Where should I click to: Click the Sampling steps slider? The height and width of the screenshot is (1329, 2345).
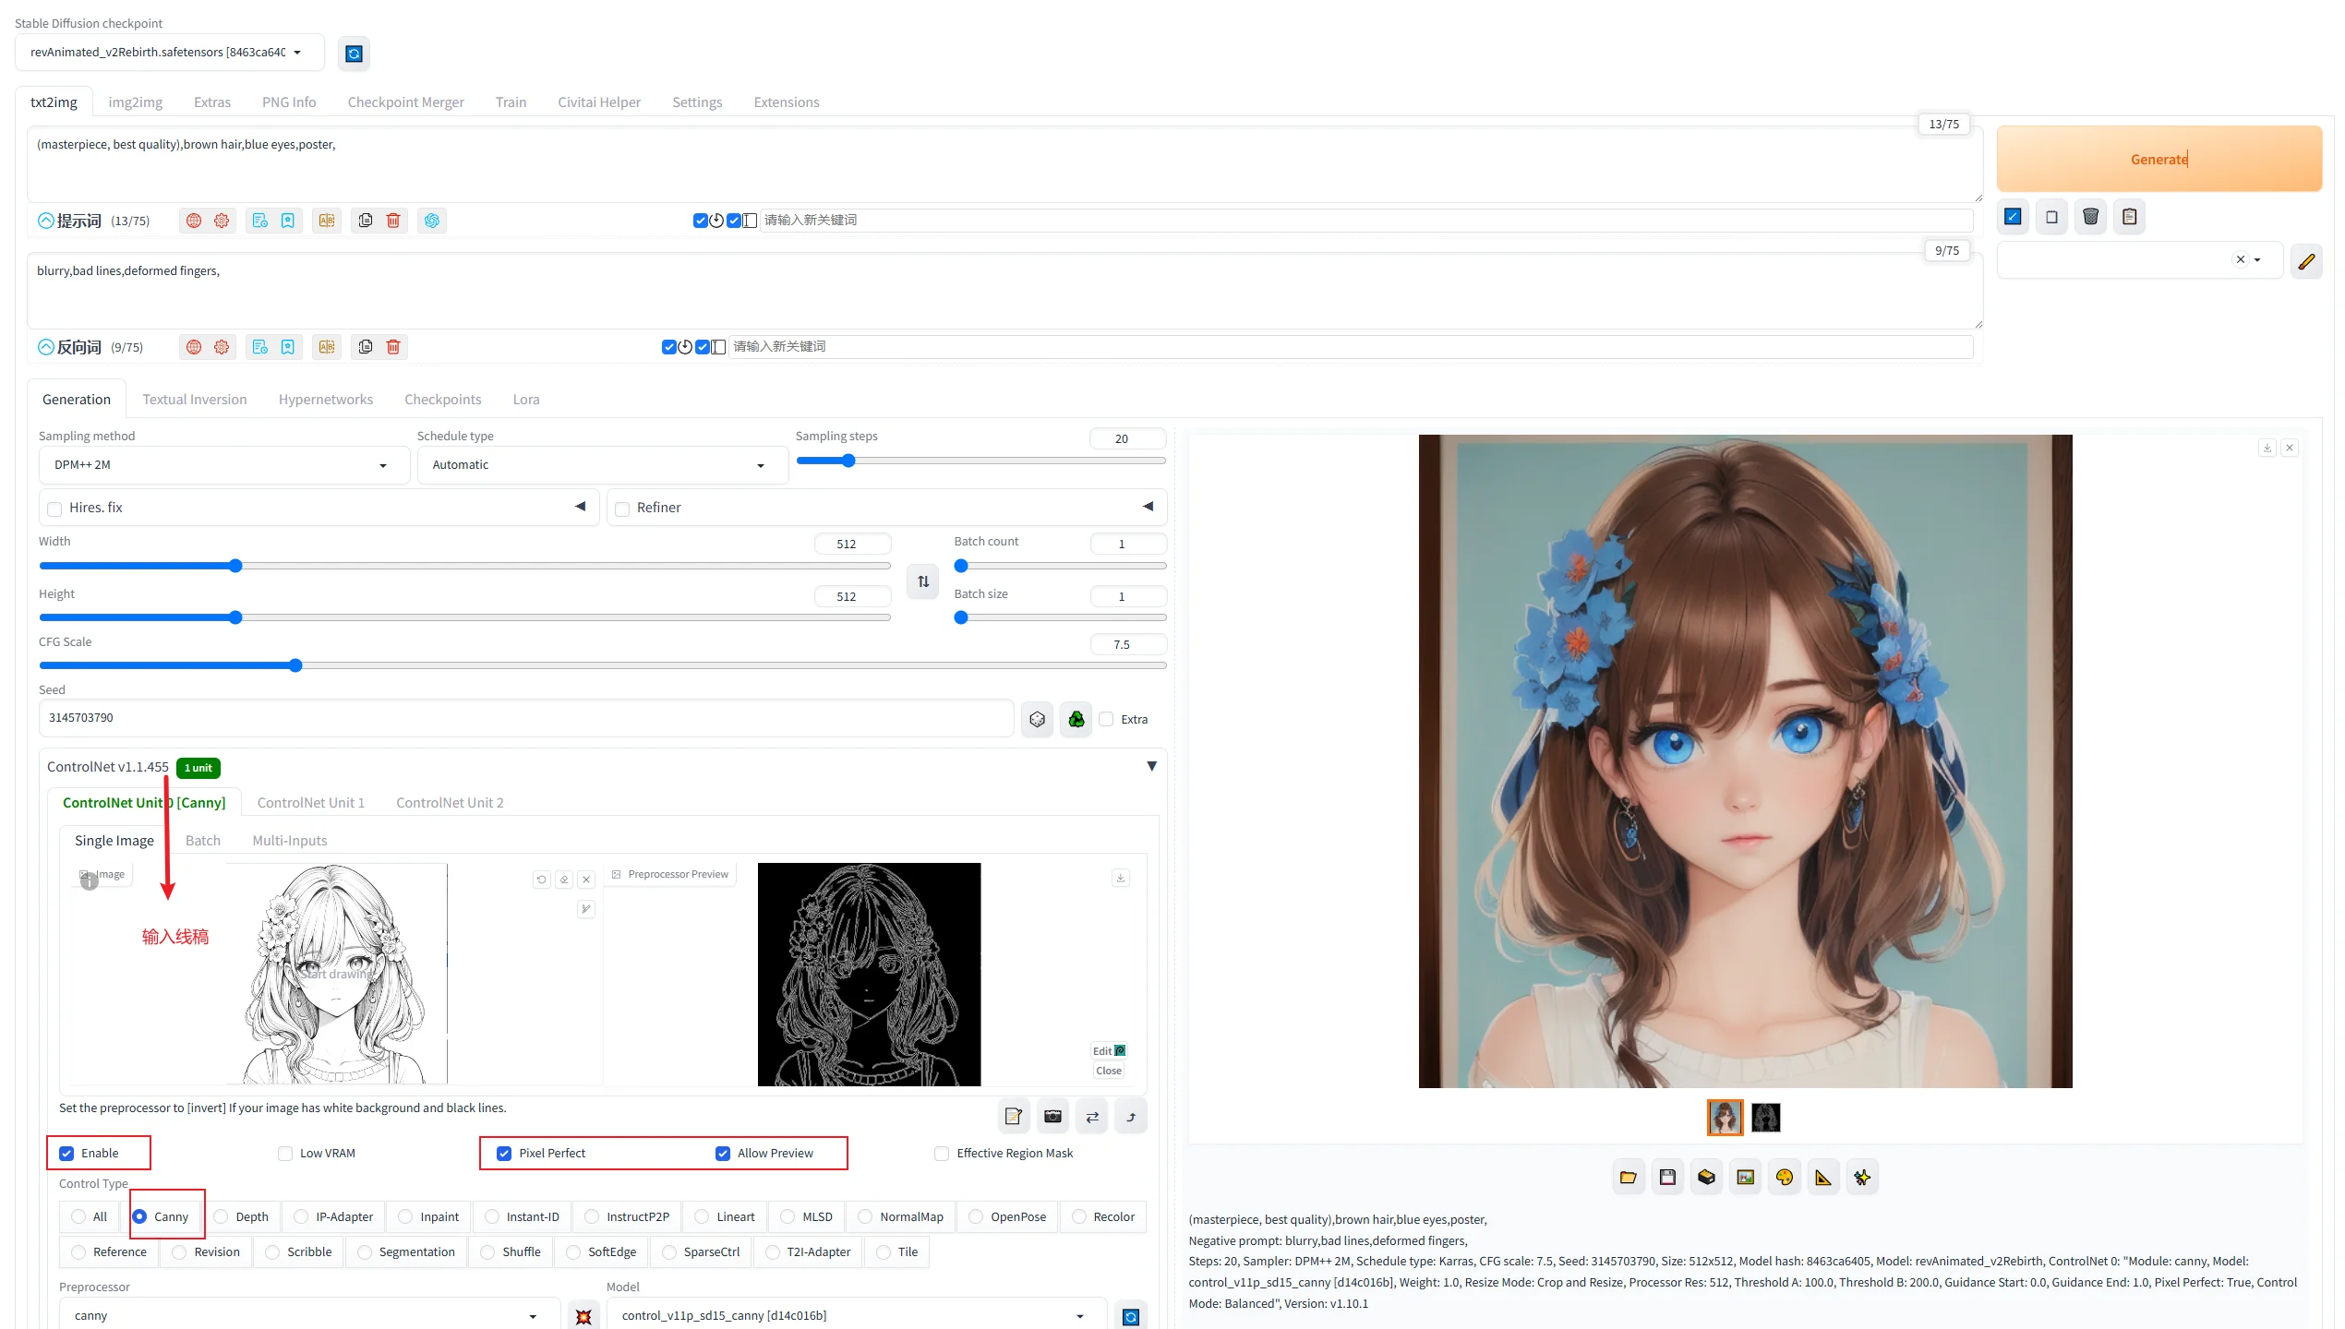point(980,461)
